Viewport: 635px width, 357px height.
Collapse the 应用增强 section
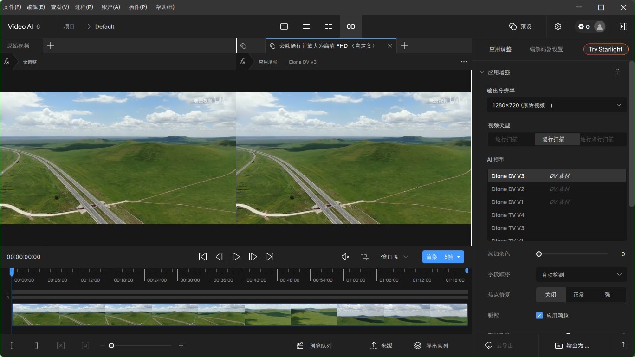pyautogui.click(x=481, y=72)
